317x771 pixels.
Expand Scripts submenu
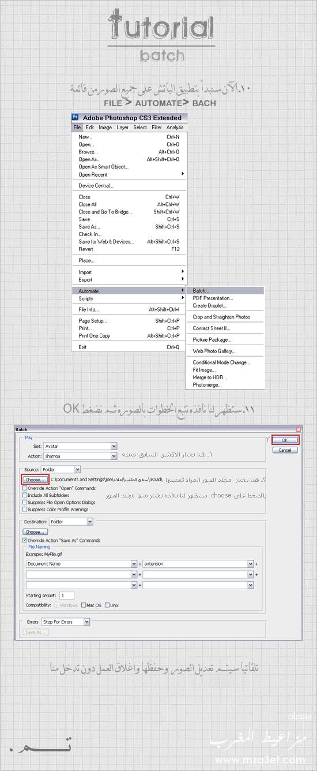(x=129, y=298)
